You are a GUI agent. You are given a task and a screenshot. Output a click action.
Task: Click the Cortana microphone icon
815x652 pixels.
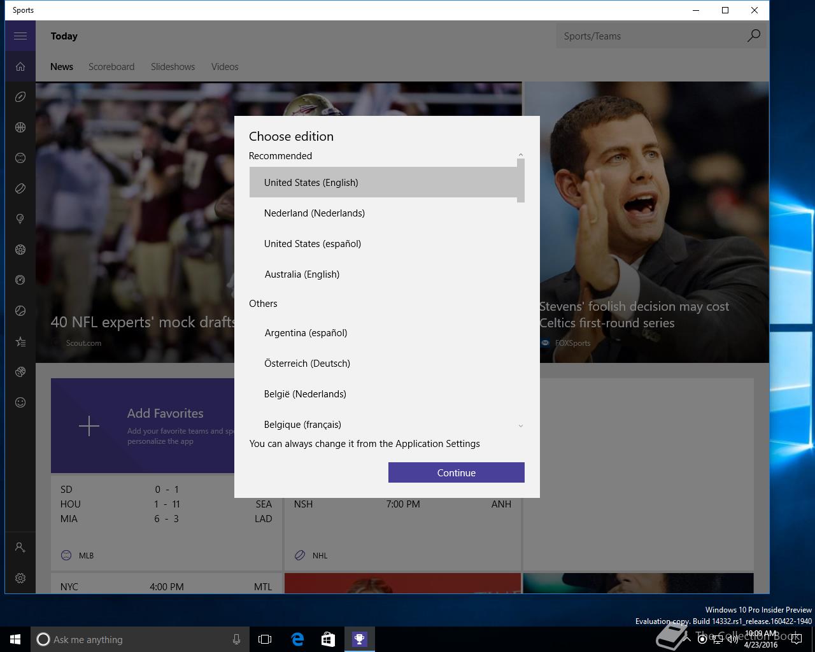[x=236, y=639]
